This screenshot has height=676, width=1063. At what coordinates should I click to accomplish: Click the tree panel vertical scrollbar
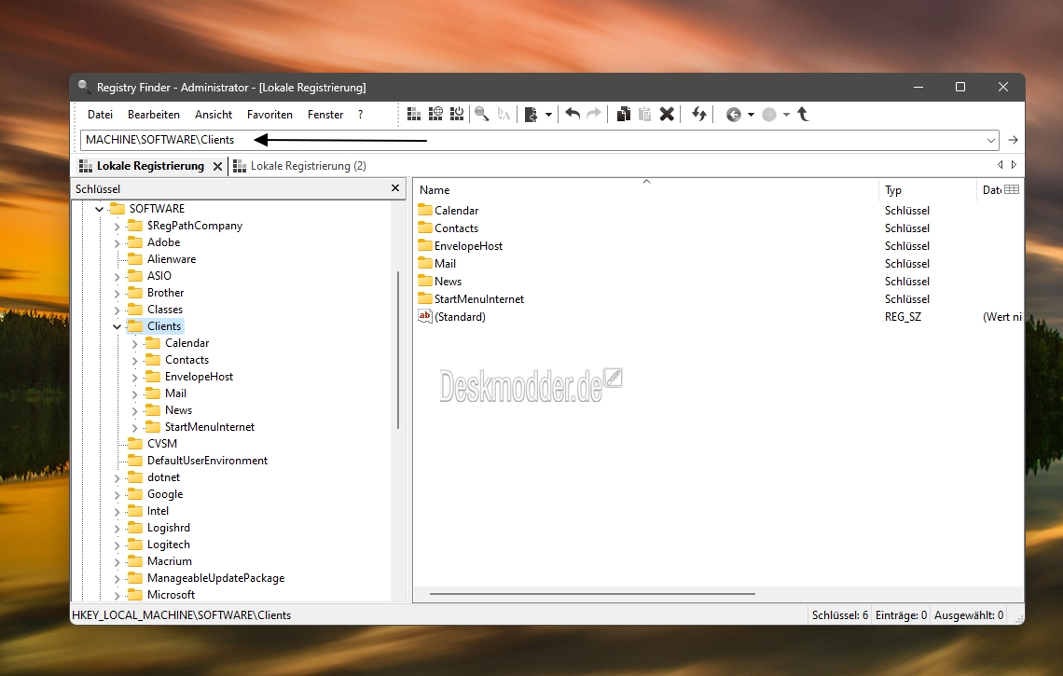coord(398,349)
